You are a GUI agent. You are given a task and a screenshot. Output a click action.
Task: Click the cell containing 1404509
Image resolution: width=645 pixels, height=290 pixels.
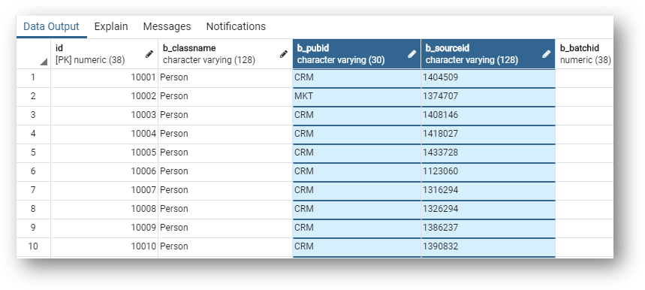pyautogui.click(x=488, y=77)
